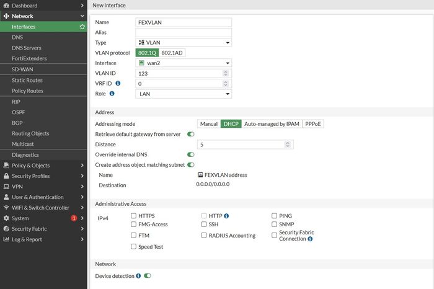The height and width of the screenshot is (289, 434).
Task: Click the HTTP info icon
Action: coord(226,216)
